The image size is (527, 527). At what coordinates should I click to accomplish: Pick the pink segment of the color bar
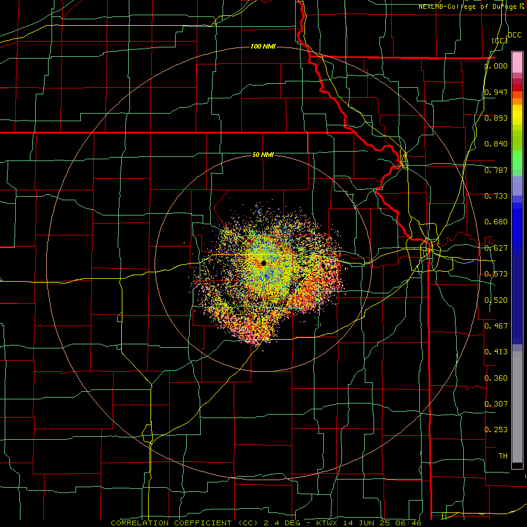pyautogui.click(x=517, y=63)
